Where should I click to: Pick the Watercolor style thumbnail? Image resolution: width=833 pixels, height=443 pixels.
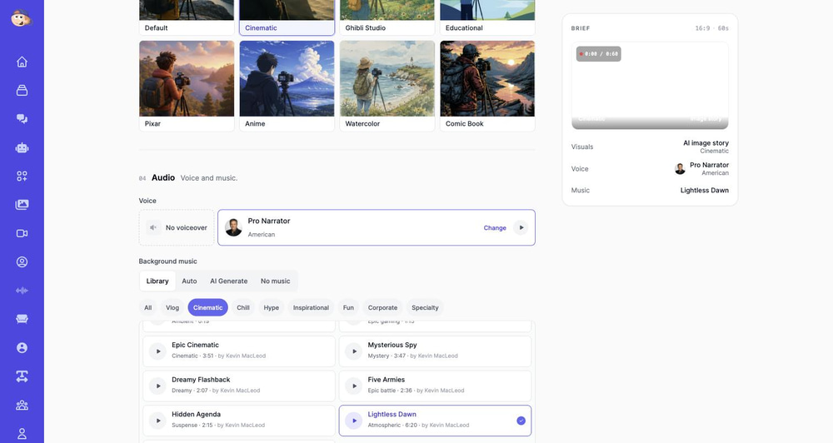tap(387, 86)
